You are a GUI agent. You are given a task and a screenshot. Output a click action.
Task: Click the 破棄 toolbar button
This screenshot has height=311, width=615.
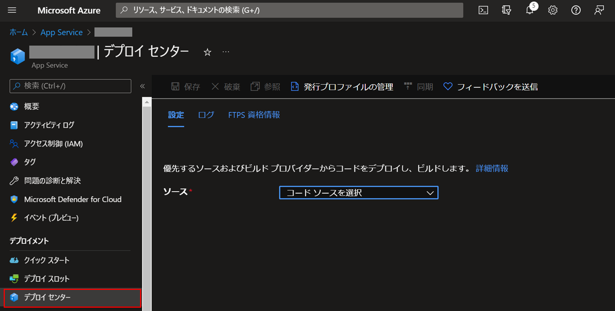pyautogui.click(x=226, y=87)
